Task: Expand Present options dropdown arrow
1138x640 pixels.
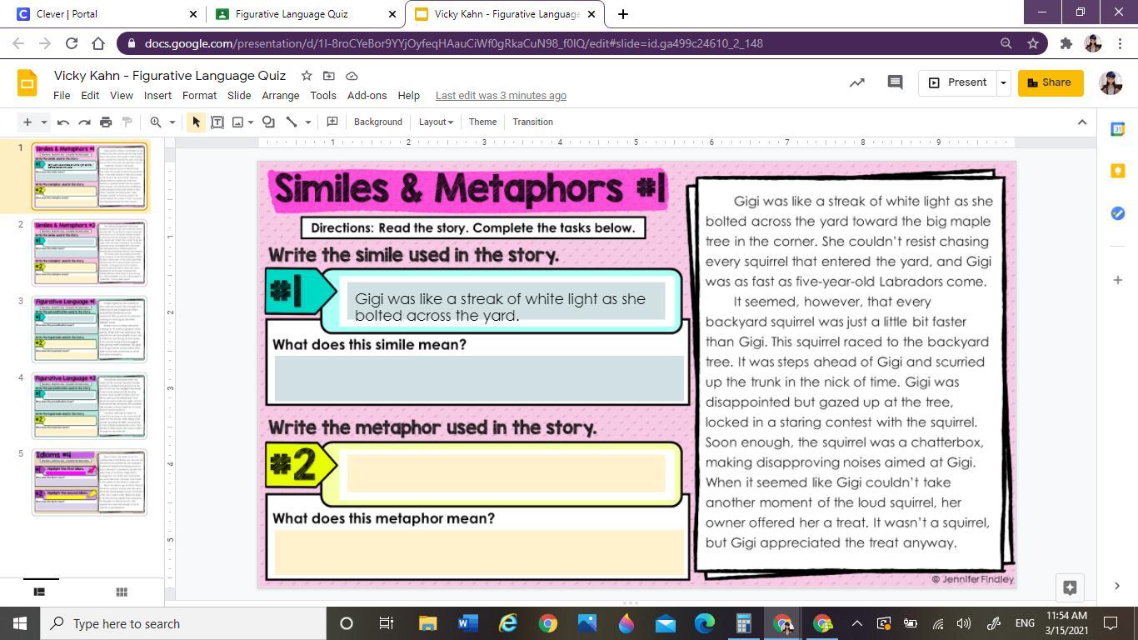Action: pos(1003,82)
